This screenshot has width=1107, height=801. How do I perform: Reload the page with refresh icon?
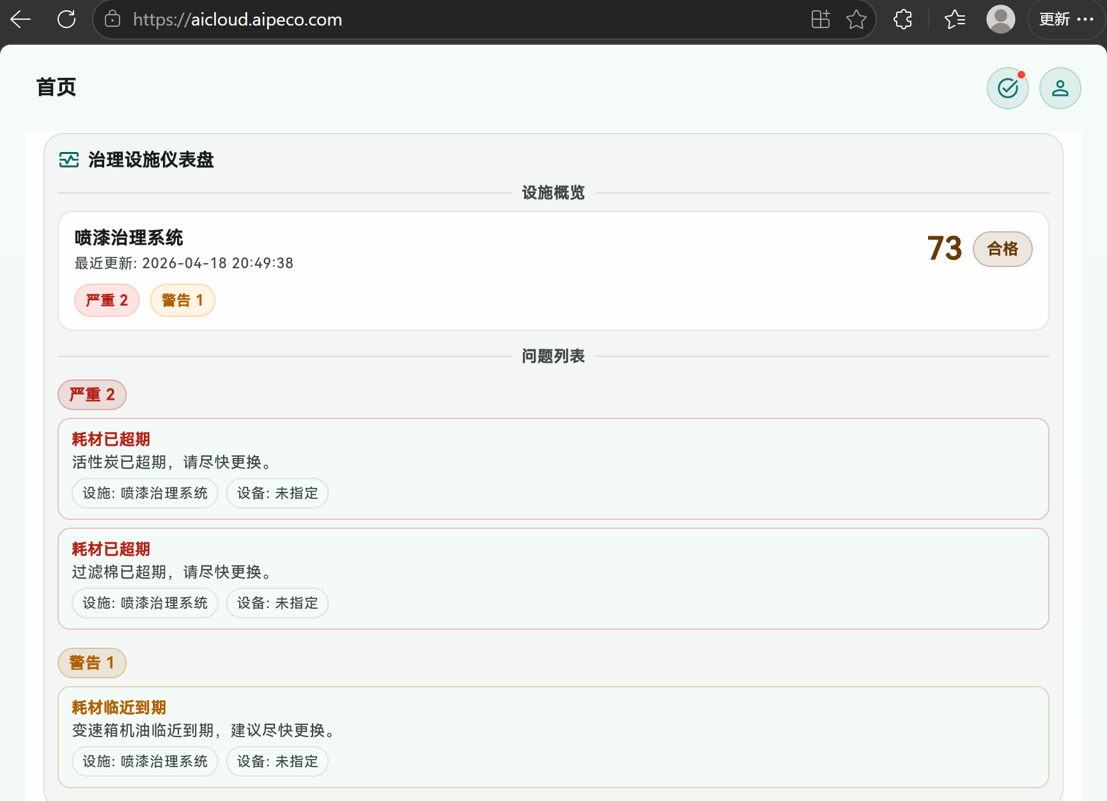click(x=66, y=20)
